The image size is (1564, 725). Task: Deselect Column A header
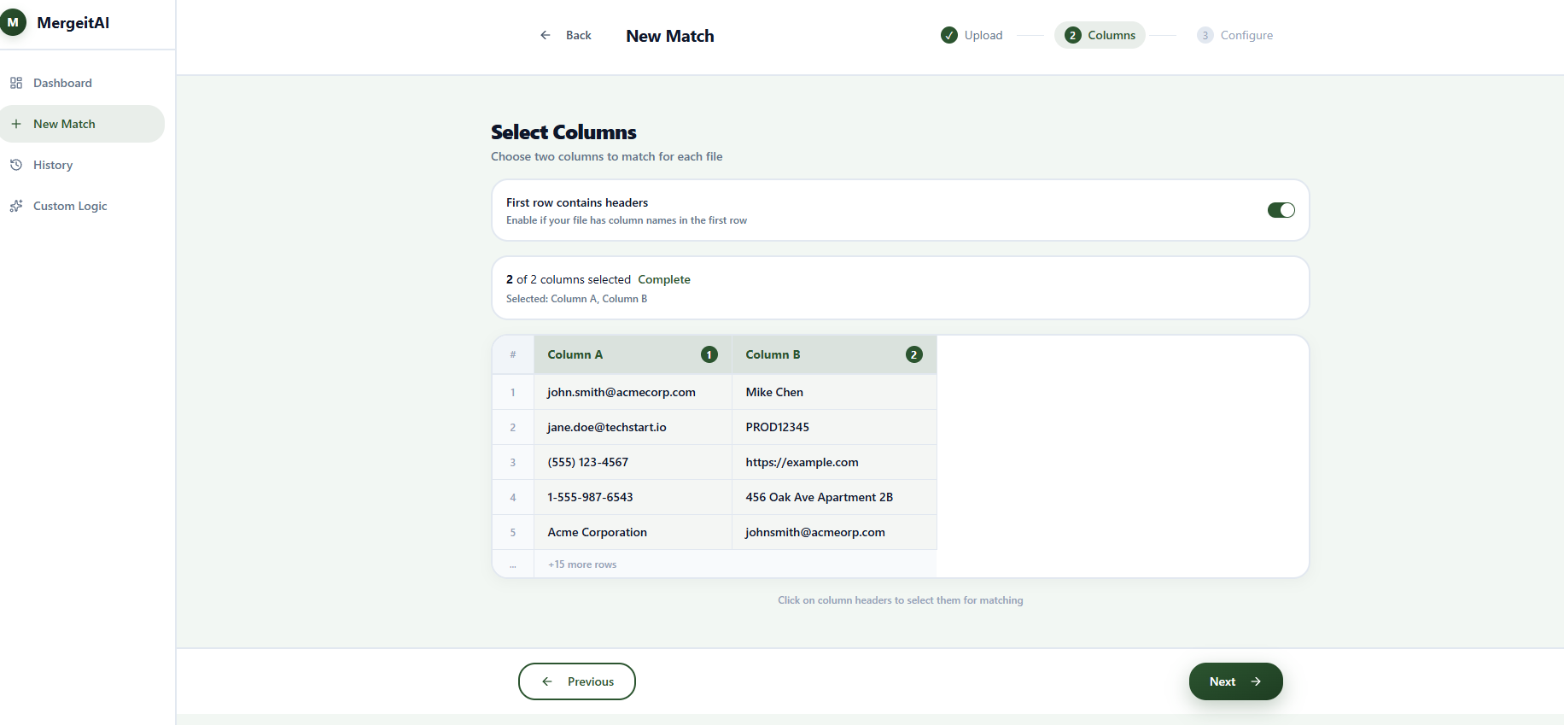point(633,354)
